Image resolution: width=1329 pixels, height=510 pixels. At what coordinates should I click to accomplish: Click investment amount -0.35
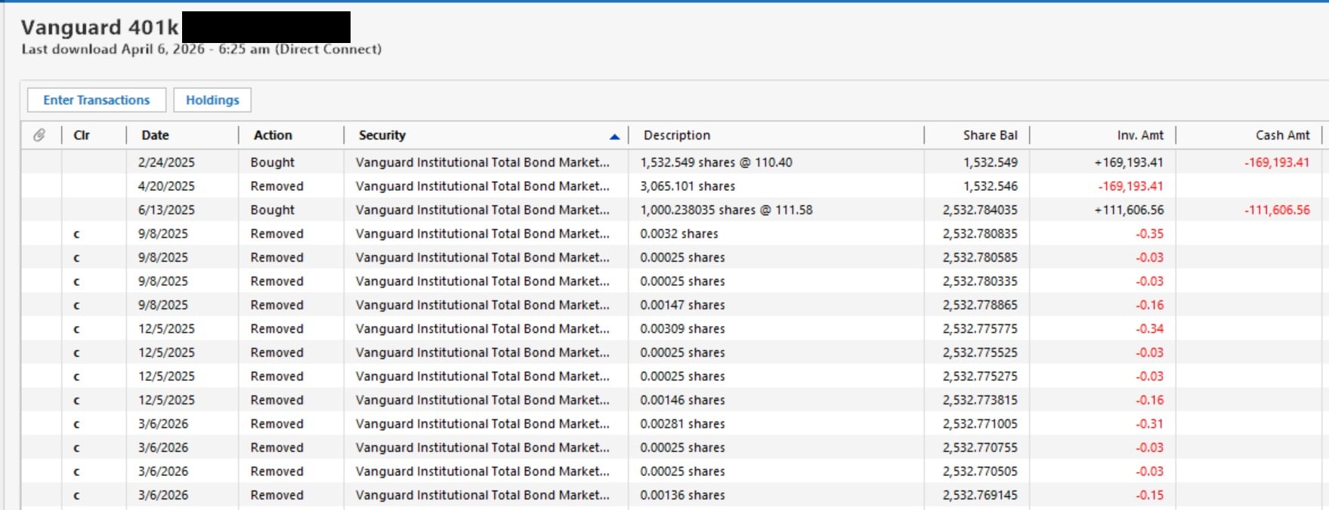(1149, 234)
